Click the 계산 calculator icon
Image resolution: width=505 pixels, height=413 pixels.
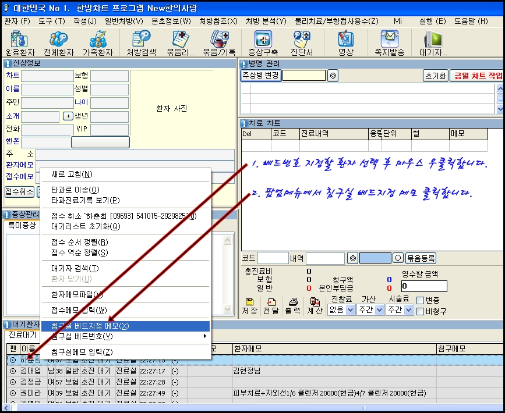coord(315,306)
